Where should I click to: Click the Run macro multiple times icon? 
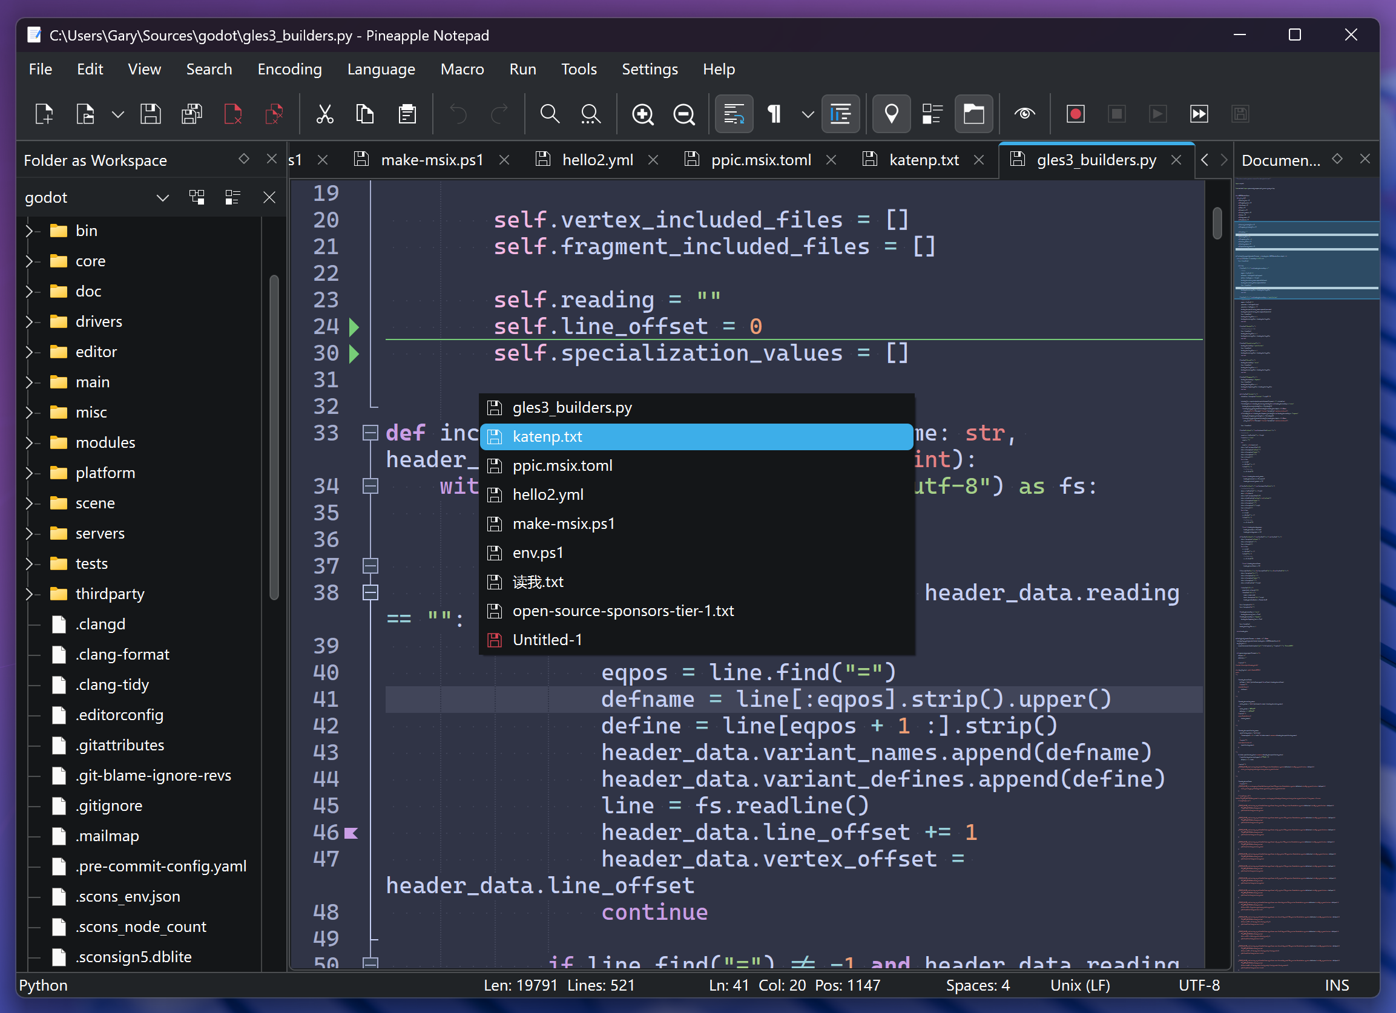pos(1199,114)
